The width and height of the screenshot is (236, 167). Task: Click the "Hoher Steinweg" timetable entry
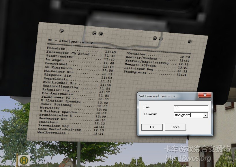pos(56,104)
